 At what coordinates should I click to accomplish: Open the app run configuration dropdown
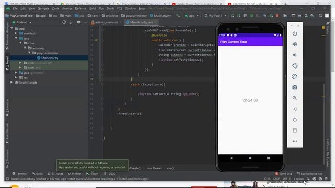192,16
